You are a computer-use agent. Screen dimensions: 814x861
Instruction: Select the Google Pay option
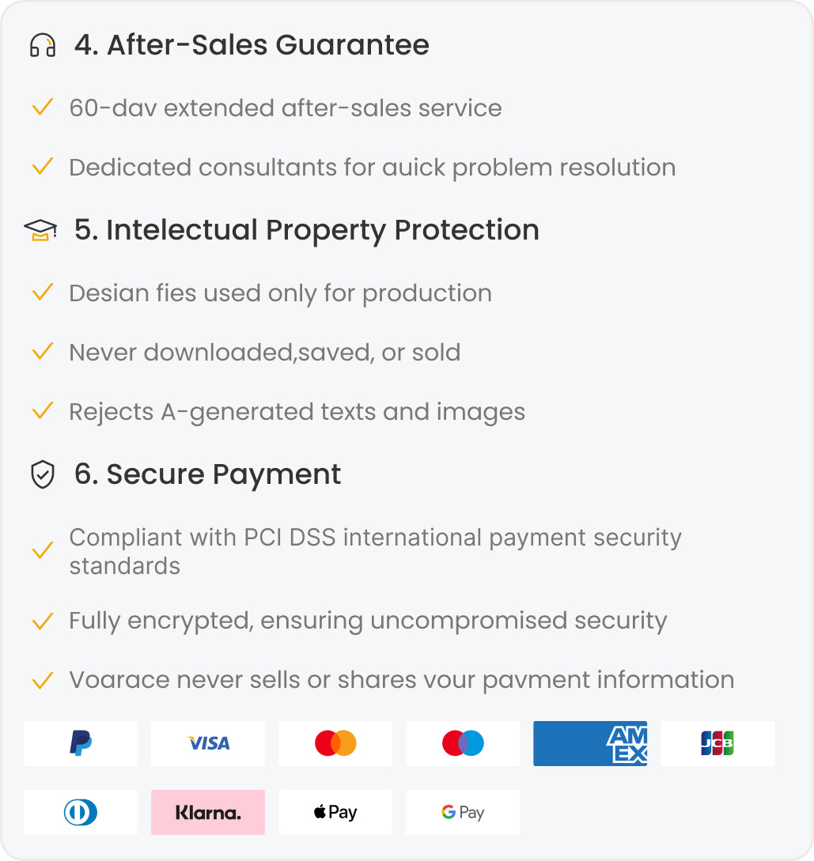click(463, 812)
